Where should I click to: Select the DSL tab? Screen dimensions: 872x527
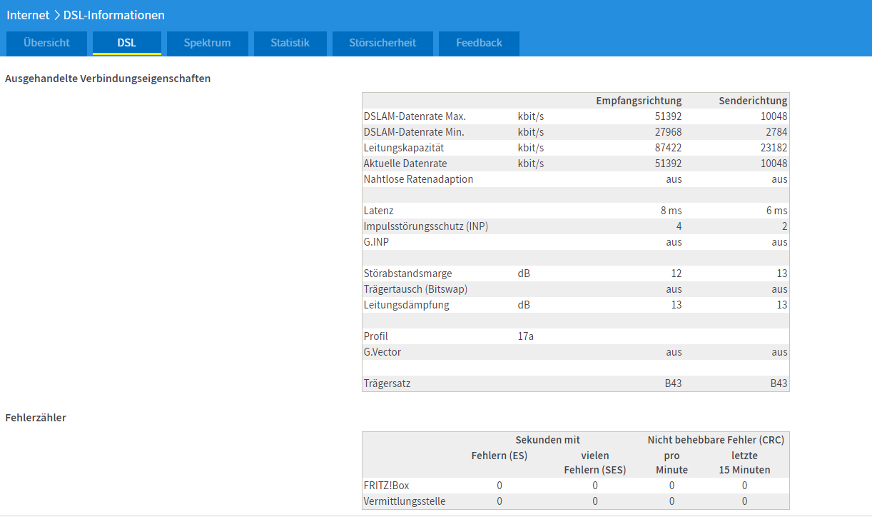click(126, 43)
